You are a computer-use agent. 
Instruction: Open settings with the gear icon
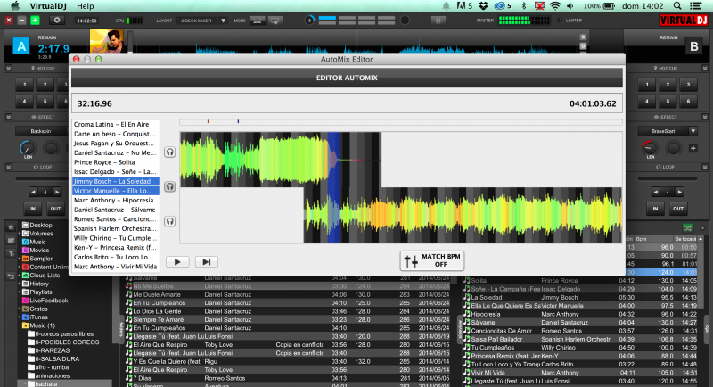pyautogui.click(x=57, y=21)
